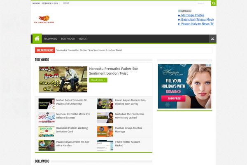Open Baahubali The Conclusion Movie Story Leaked

129,116
